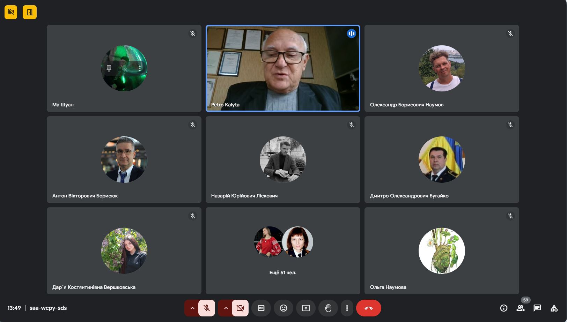Click the 'Ещё 51 чел.' tile
Viewport: 567px width, 322px height.
(x=283, y=250)
